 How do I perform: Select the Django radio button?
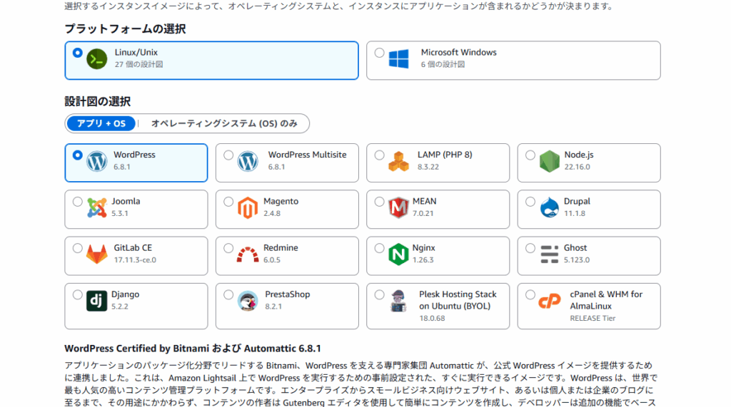point(78,295)
